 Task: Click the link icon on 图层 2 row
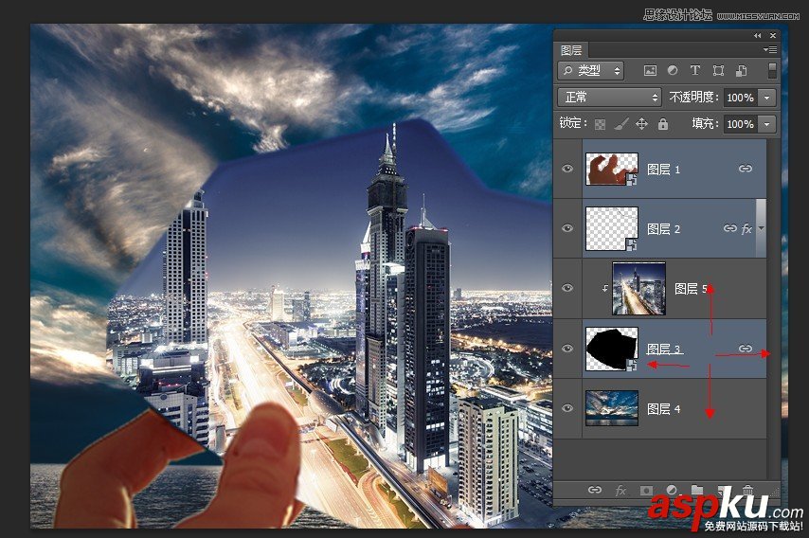[729, 228]
